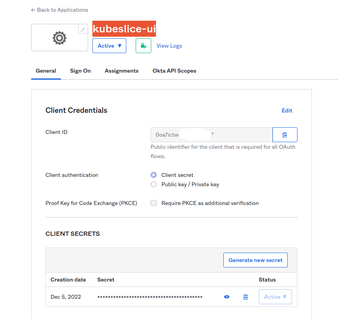Click the Status column header
338x319 pixels.
[267, 280]
